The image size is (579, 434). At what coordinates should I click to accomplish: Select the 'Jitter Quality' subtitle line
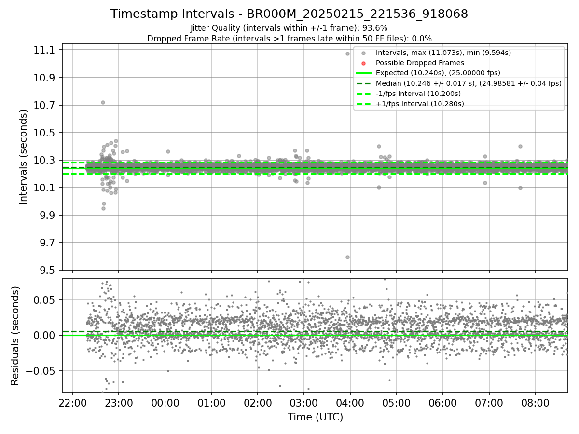pyautogui.click(x=289, y=28)
